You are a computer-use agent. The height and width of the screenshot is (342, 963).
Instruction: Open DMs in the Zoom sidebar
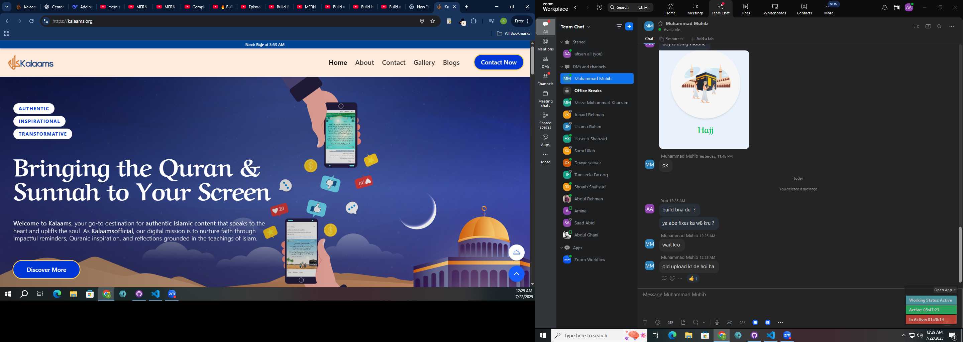pos(545,62)
